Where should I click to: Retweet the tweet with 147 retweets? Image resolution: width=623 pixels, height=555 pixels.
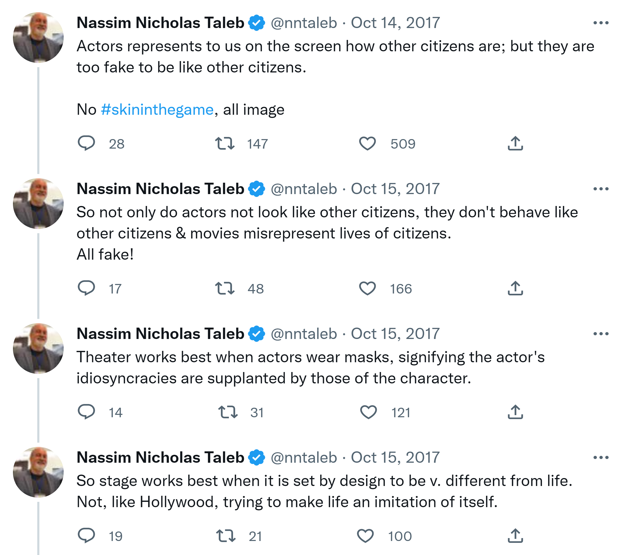225,143
